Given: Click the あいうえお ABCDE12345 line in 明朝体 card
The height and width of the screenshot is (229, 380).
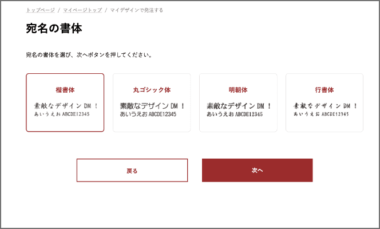Looking at the screenshot, I should coord(235,114).
